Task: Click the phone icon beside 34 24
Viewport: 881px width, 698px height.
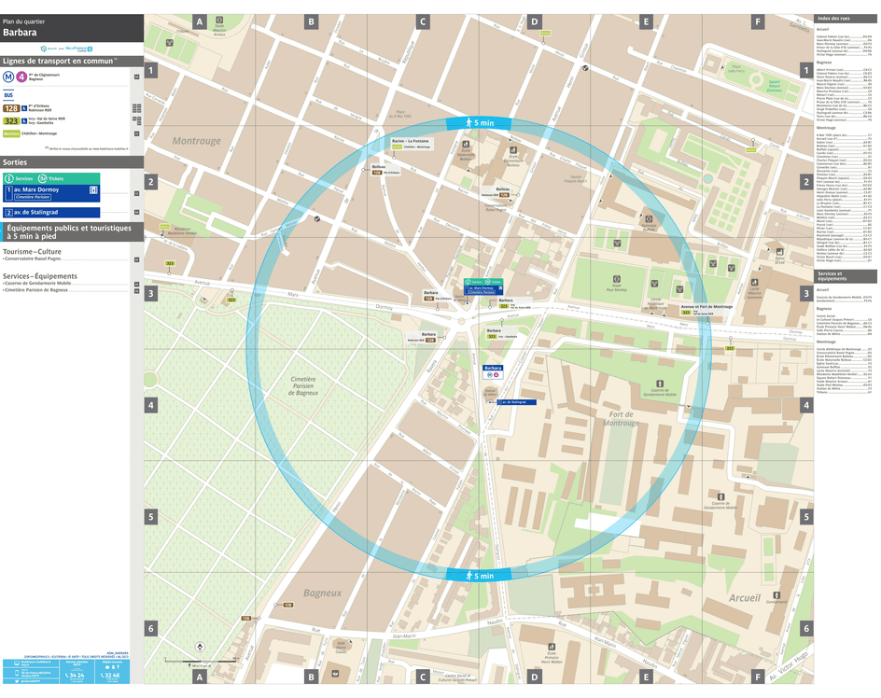Action: coord(67,676)
